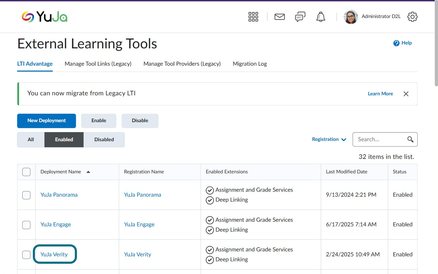This screenshot has width=438, height=274.
Task: Open the YuJa logo home link
Action: coord(44,17)
